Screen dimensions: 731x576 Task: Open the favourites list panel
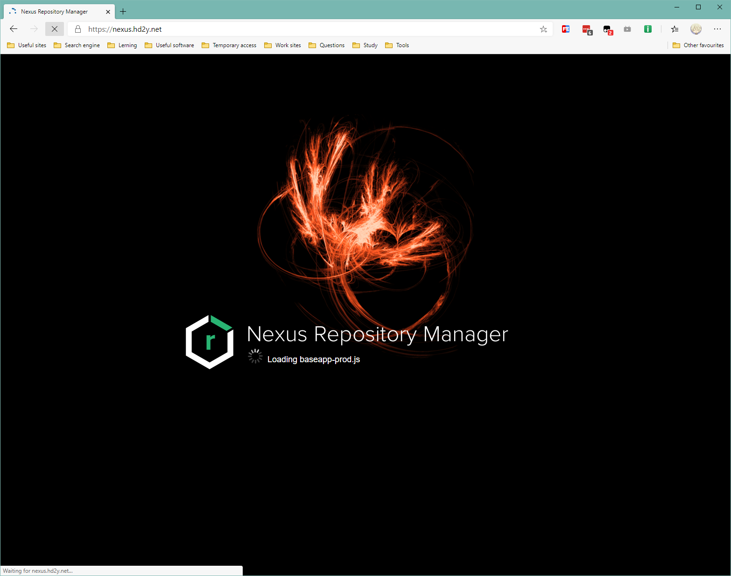click(675, 29)
